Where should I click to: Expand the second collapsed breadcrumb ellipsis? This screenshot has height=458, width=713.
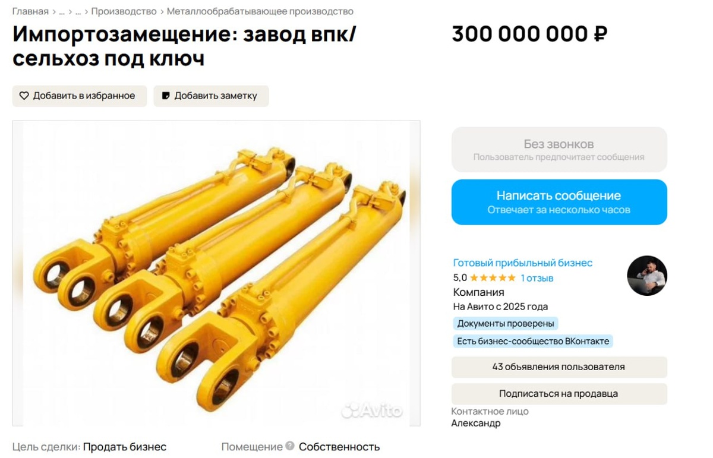pos(78,11)
